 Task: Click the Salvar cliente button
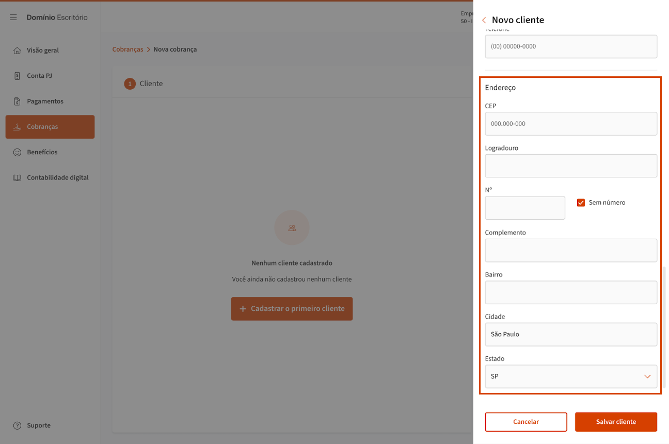point(616,422)
